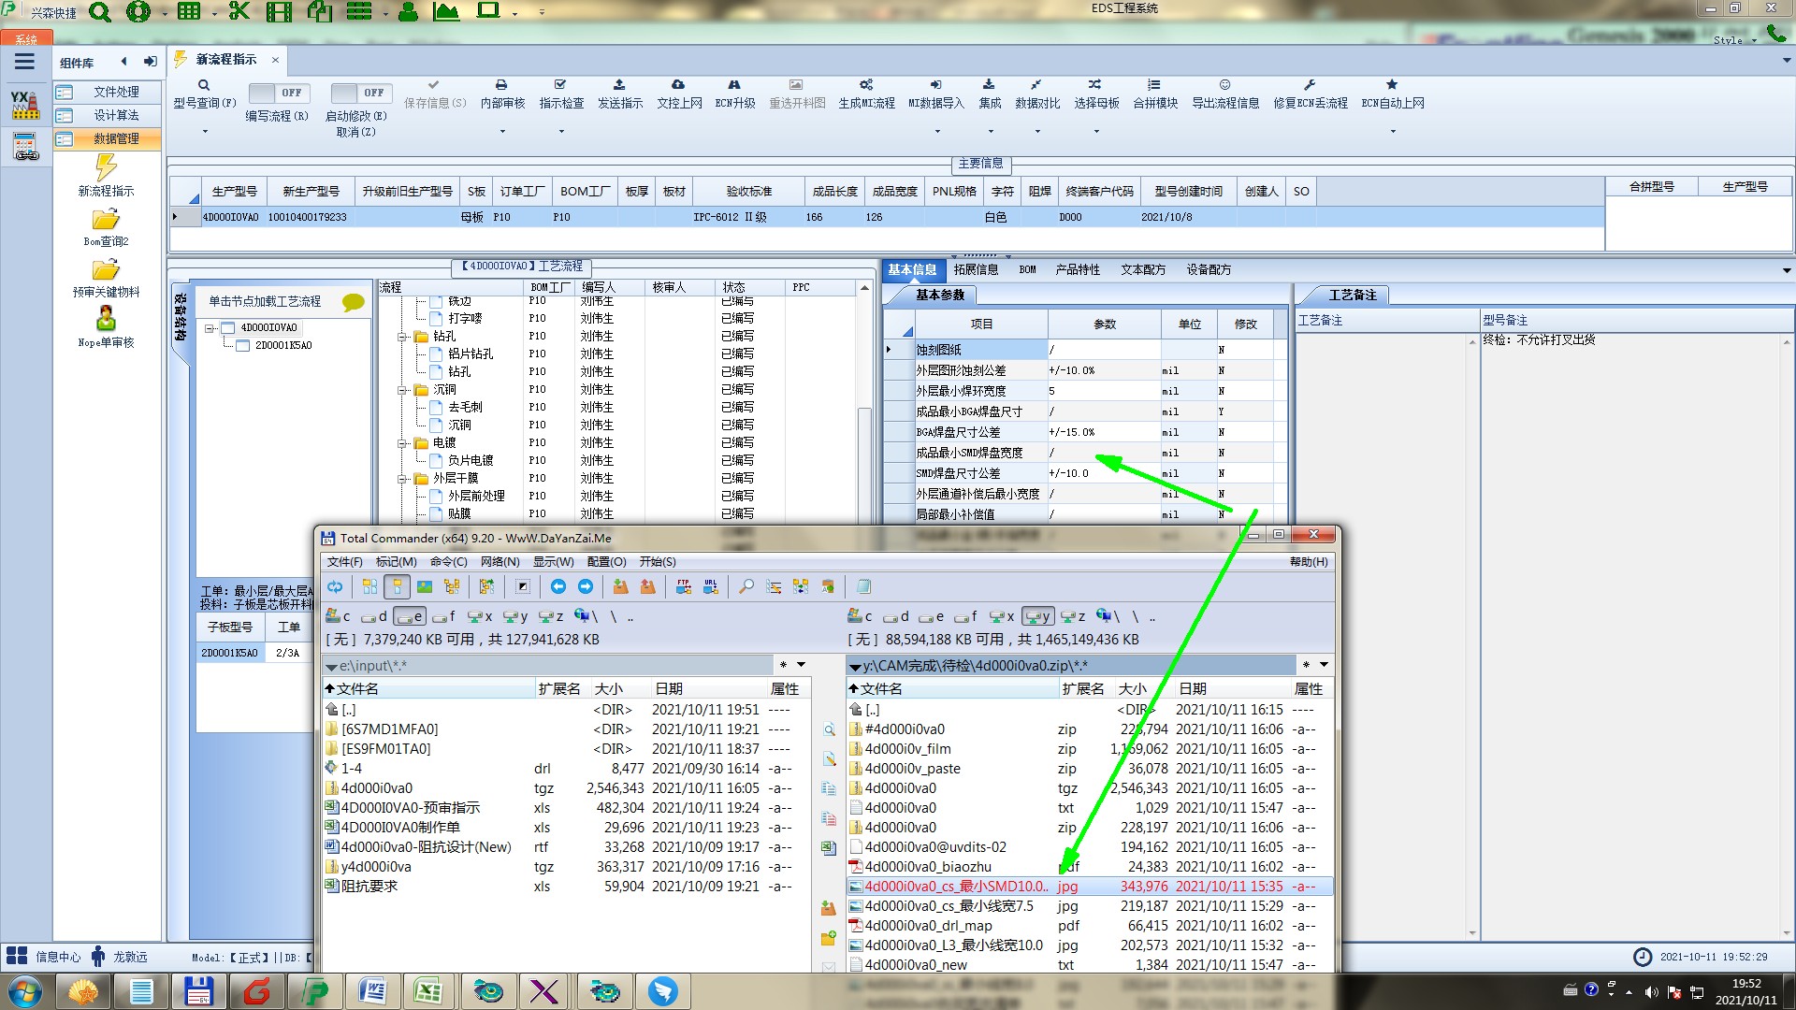
Task: Select the 数据管理 sidebar item
Action: pos(116,138)
